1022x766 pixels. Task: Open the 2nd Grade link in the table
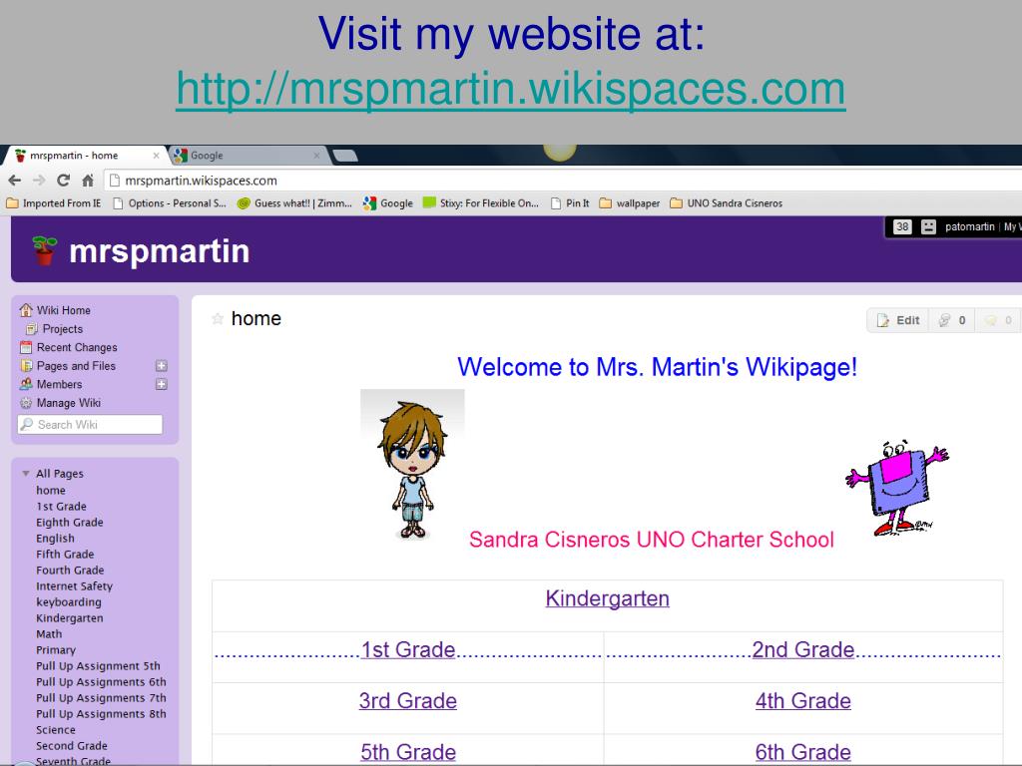pos(803,649)
